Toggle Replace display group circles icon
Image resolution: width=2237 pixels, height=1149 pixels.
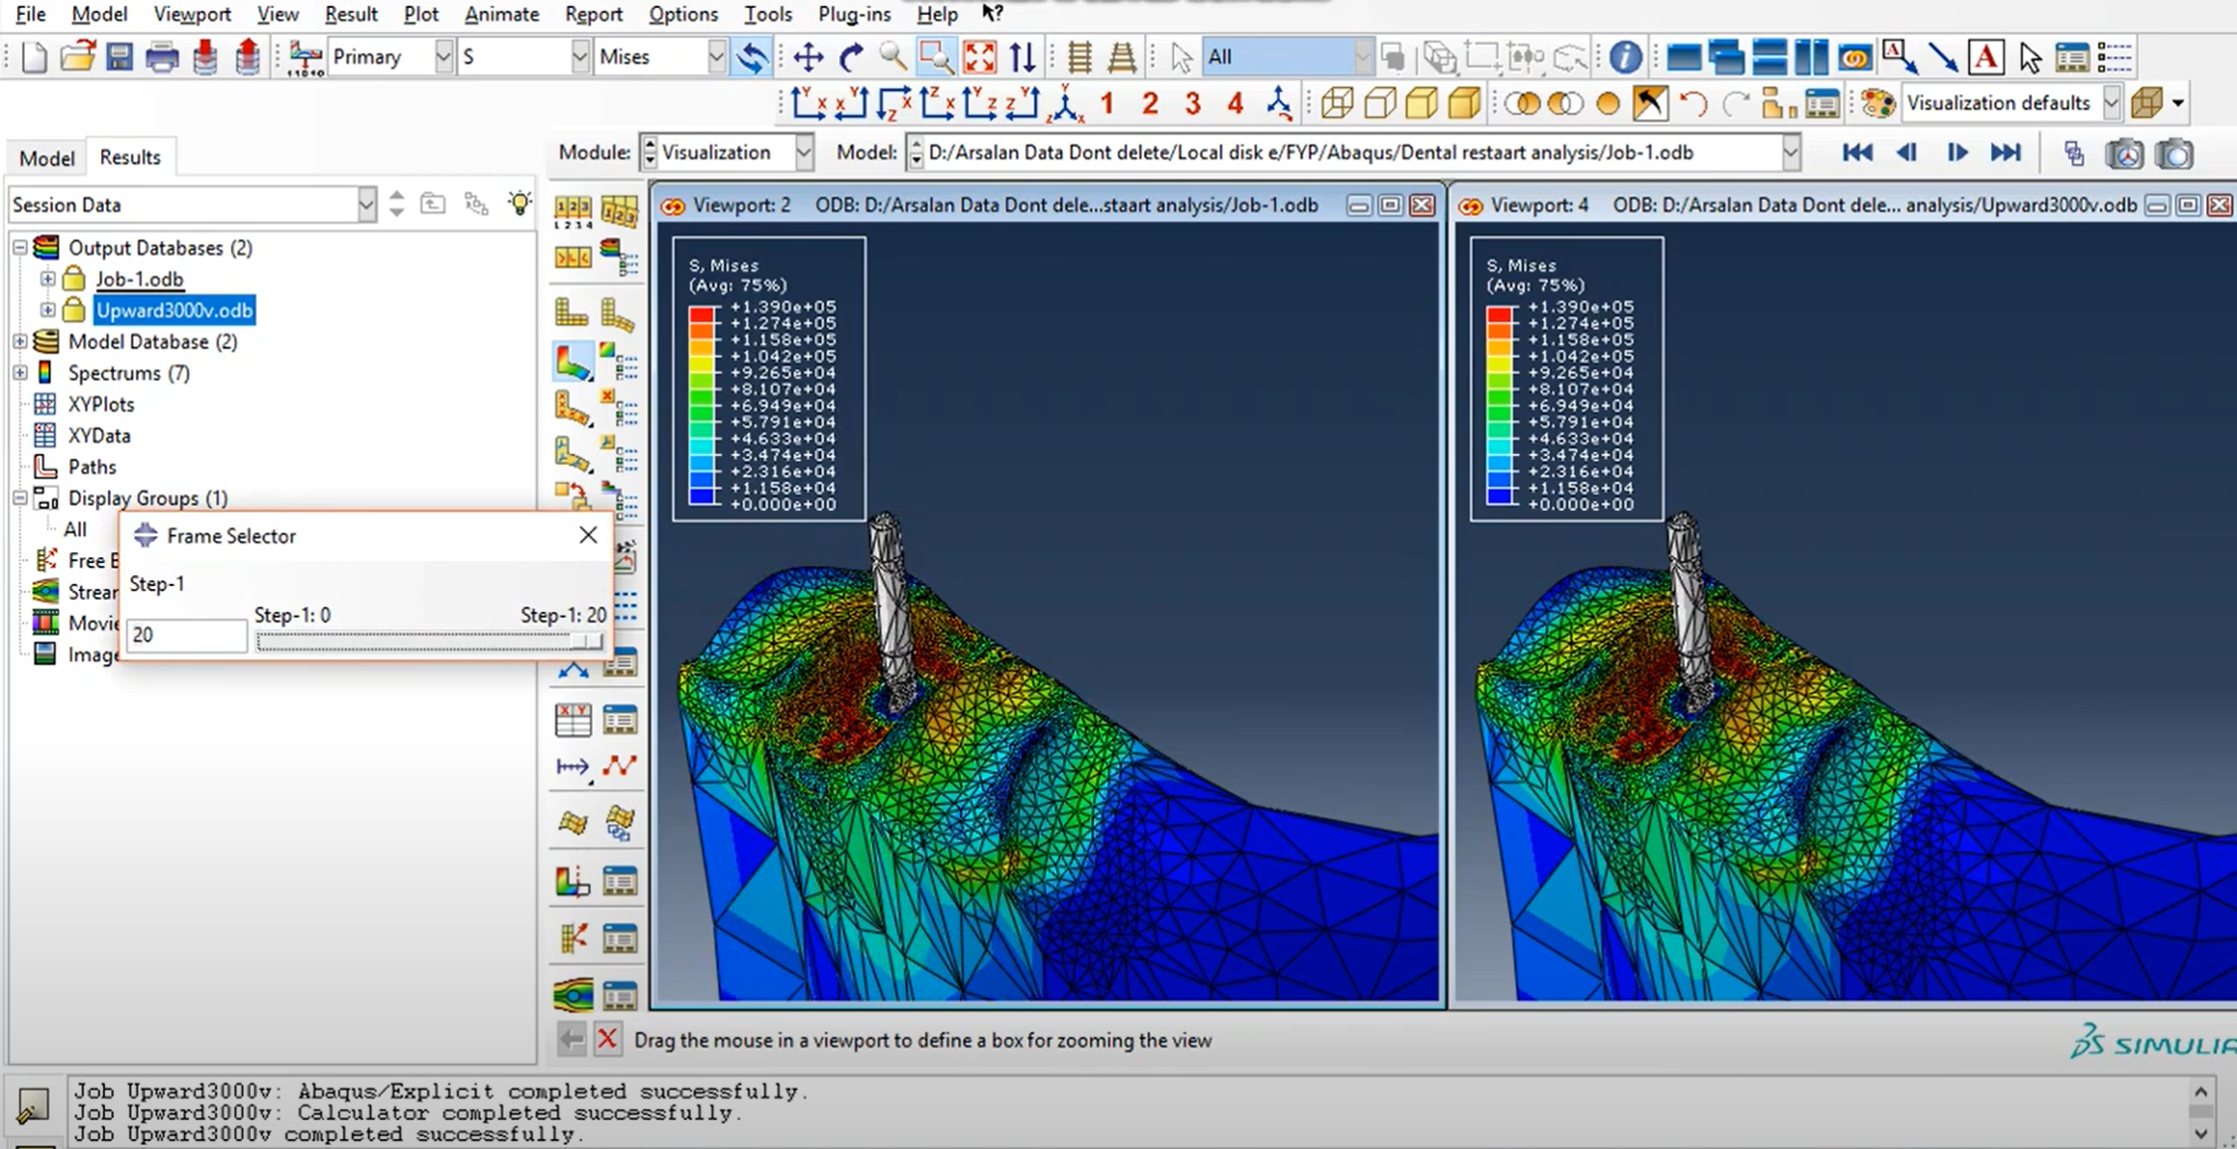pos(1522,103)
